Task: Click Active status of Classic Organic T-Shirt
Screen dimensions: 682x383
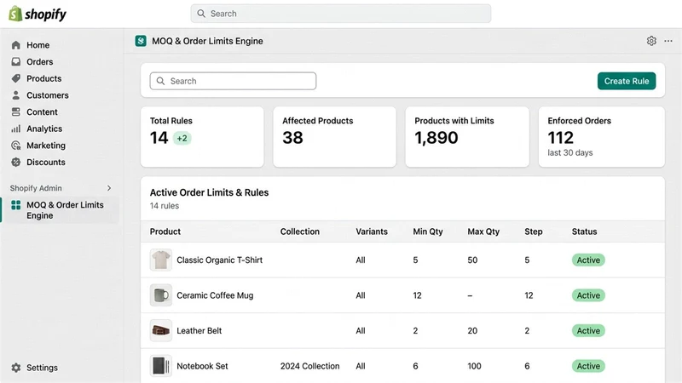Action: click(x=588, y=260)
